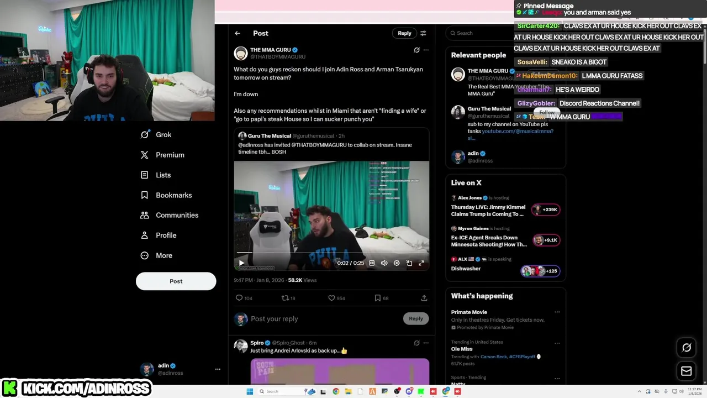This screenshot has height=398, width=707.
Task: Click the Grok icon on Spiro's reply
Action: tap(416, 343)
